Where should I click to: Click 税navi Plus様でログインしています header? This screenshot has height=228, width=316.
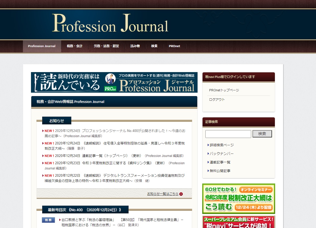238,77
